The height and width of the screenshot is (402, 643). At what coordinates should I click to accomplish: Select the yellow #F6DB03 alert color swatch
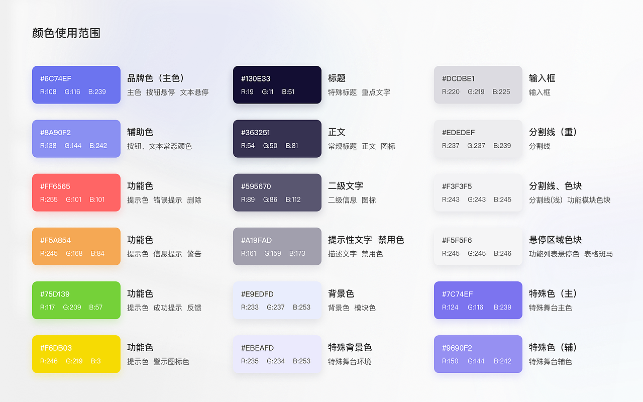tap(76, 354)
